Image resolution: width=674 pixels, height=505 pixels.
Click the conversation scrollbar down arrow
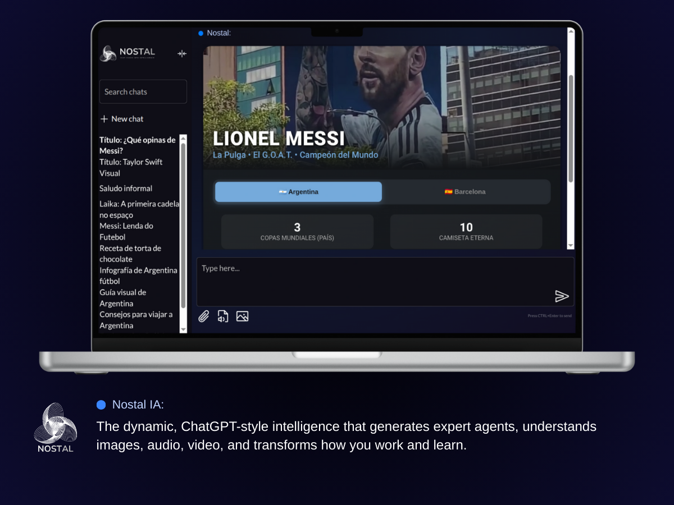[571, 246]
